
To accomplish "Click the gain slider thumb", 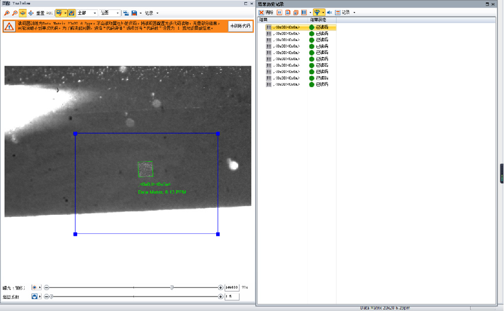I will [x=51, y=296].
